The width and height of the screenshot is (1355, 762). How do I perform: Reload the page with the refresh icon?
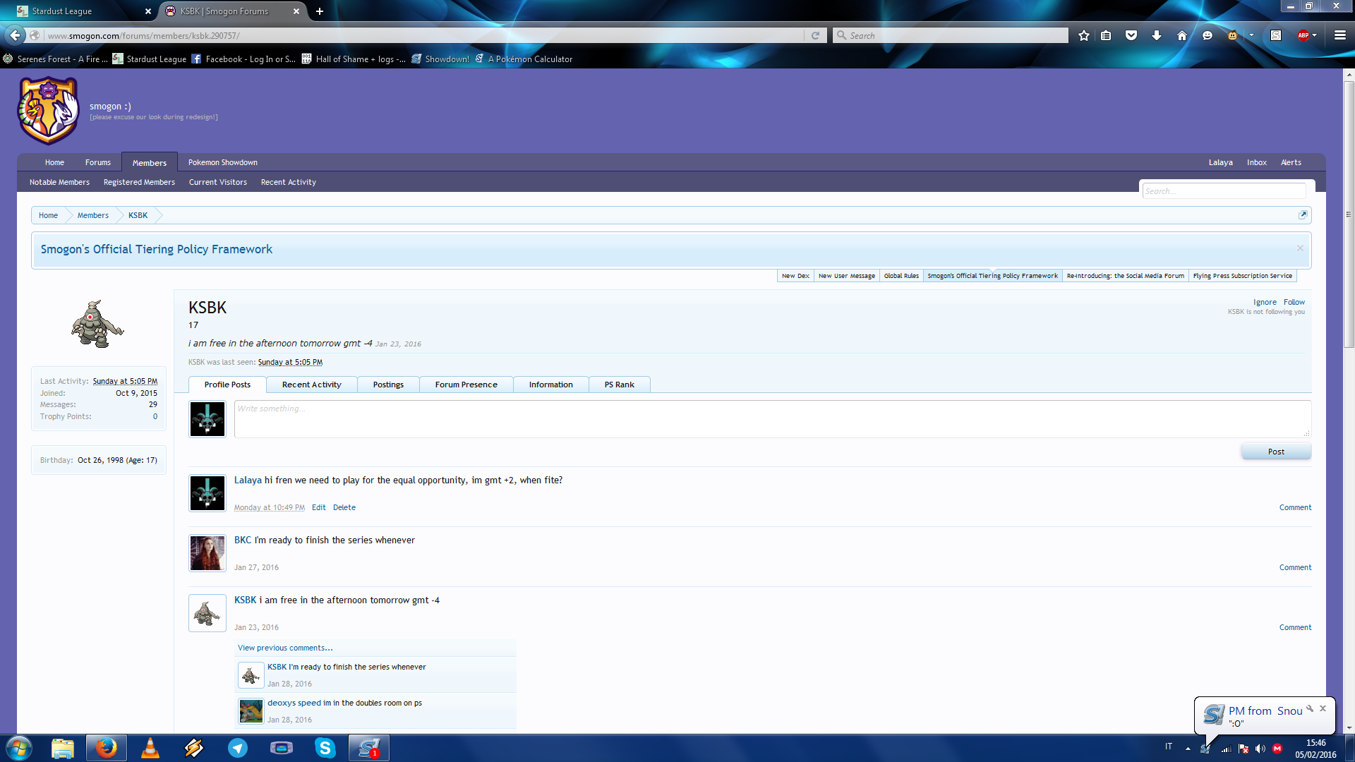click(x=815, y=35)
